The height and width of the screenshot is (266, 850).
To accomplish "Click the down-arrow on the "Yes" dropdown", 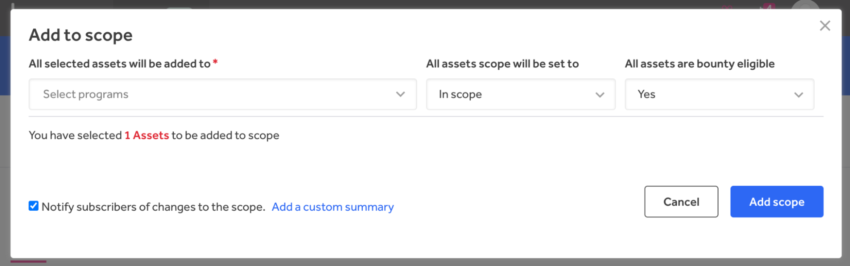I will (798, 94).
